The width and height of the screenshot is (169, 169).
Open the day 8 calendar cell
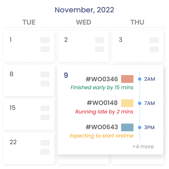[x=29, y=80]
